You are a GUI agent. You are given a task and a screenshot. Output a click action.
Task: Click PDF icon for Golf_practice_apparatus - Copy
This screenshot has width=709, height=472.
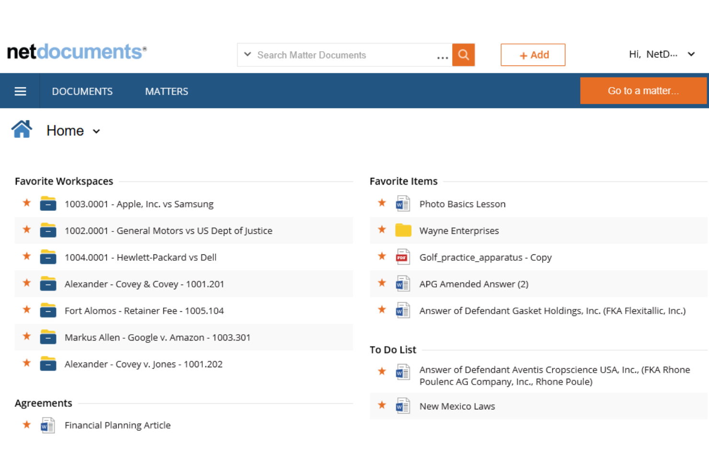(x=403, y=257)
